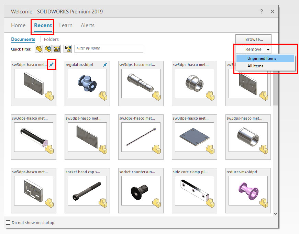The image size is (299, 234).
Task: Open the long thin rod part thumbnail
Action: pyautogui.click(x=141, y=137)
